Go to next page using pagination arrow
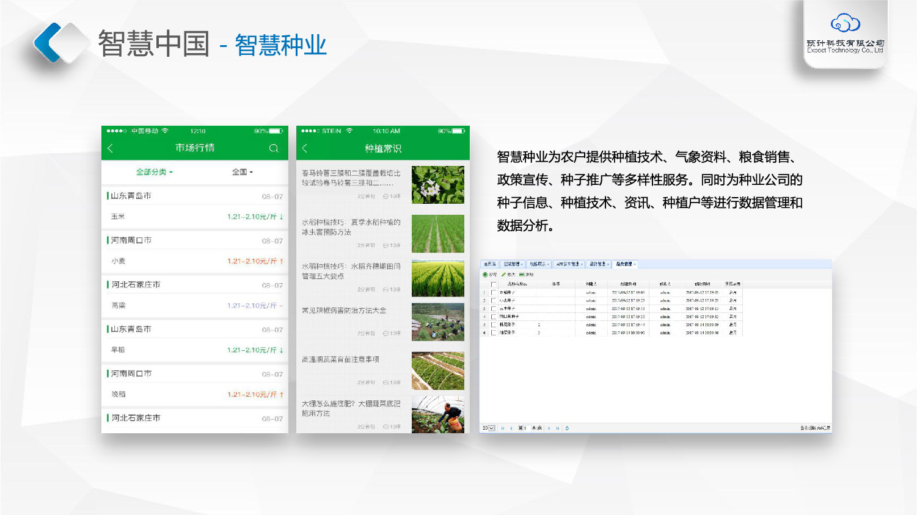Screen dimensions: 917x515 pyautogui.click(x=549, y=428)
